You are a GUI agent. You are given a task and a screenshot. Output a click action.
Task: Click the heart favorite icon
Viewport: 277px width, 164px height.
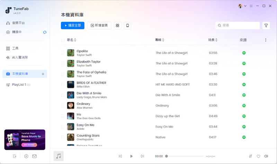coord(258,156)
